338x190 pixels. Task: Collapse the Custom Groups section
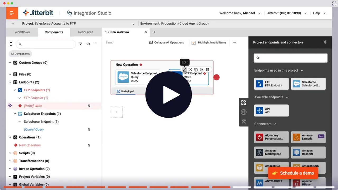click(x=10, y=63)
